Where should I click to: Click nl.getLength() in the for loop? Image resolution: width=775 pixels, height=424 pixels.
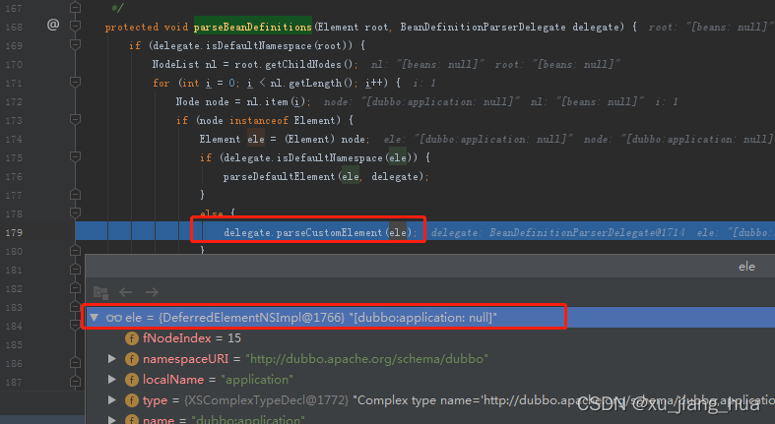coord(311,83)
